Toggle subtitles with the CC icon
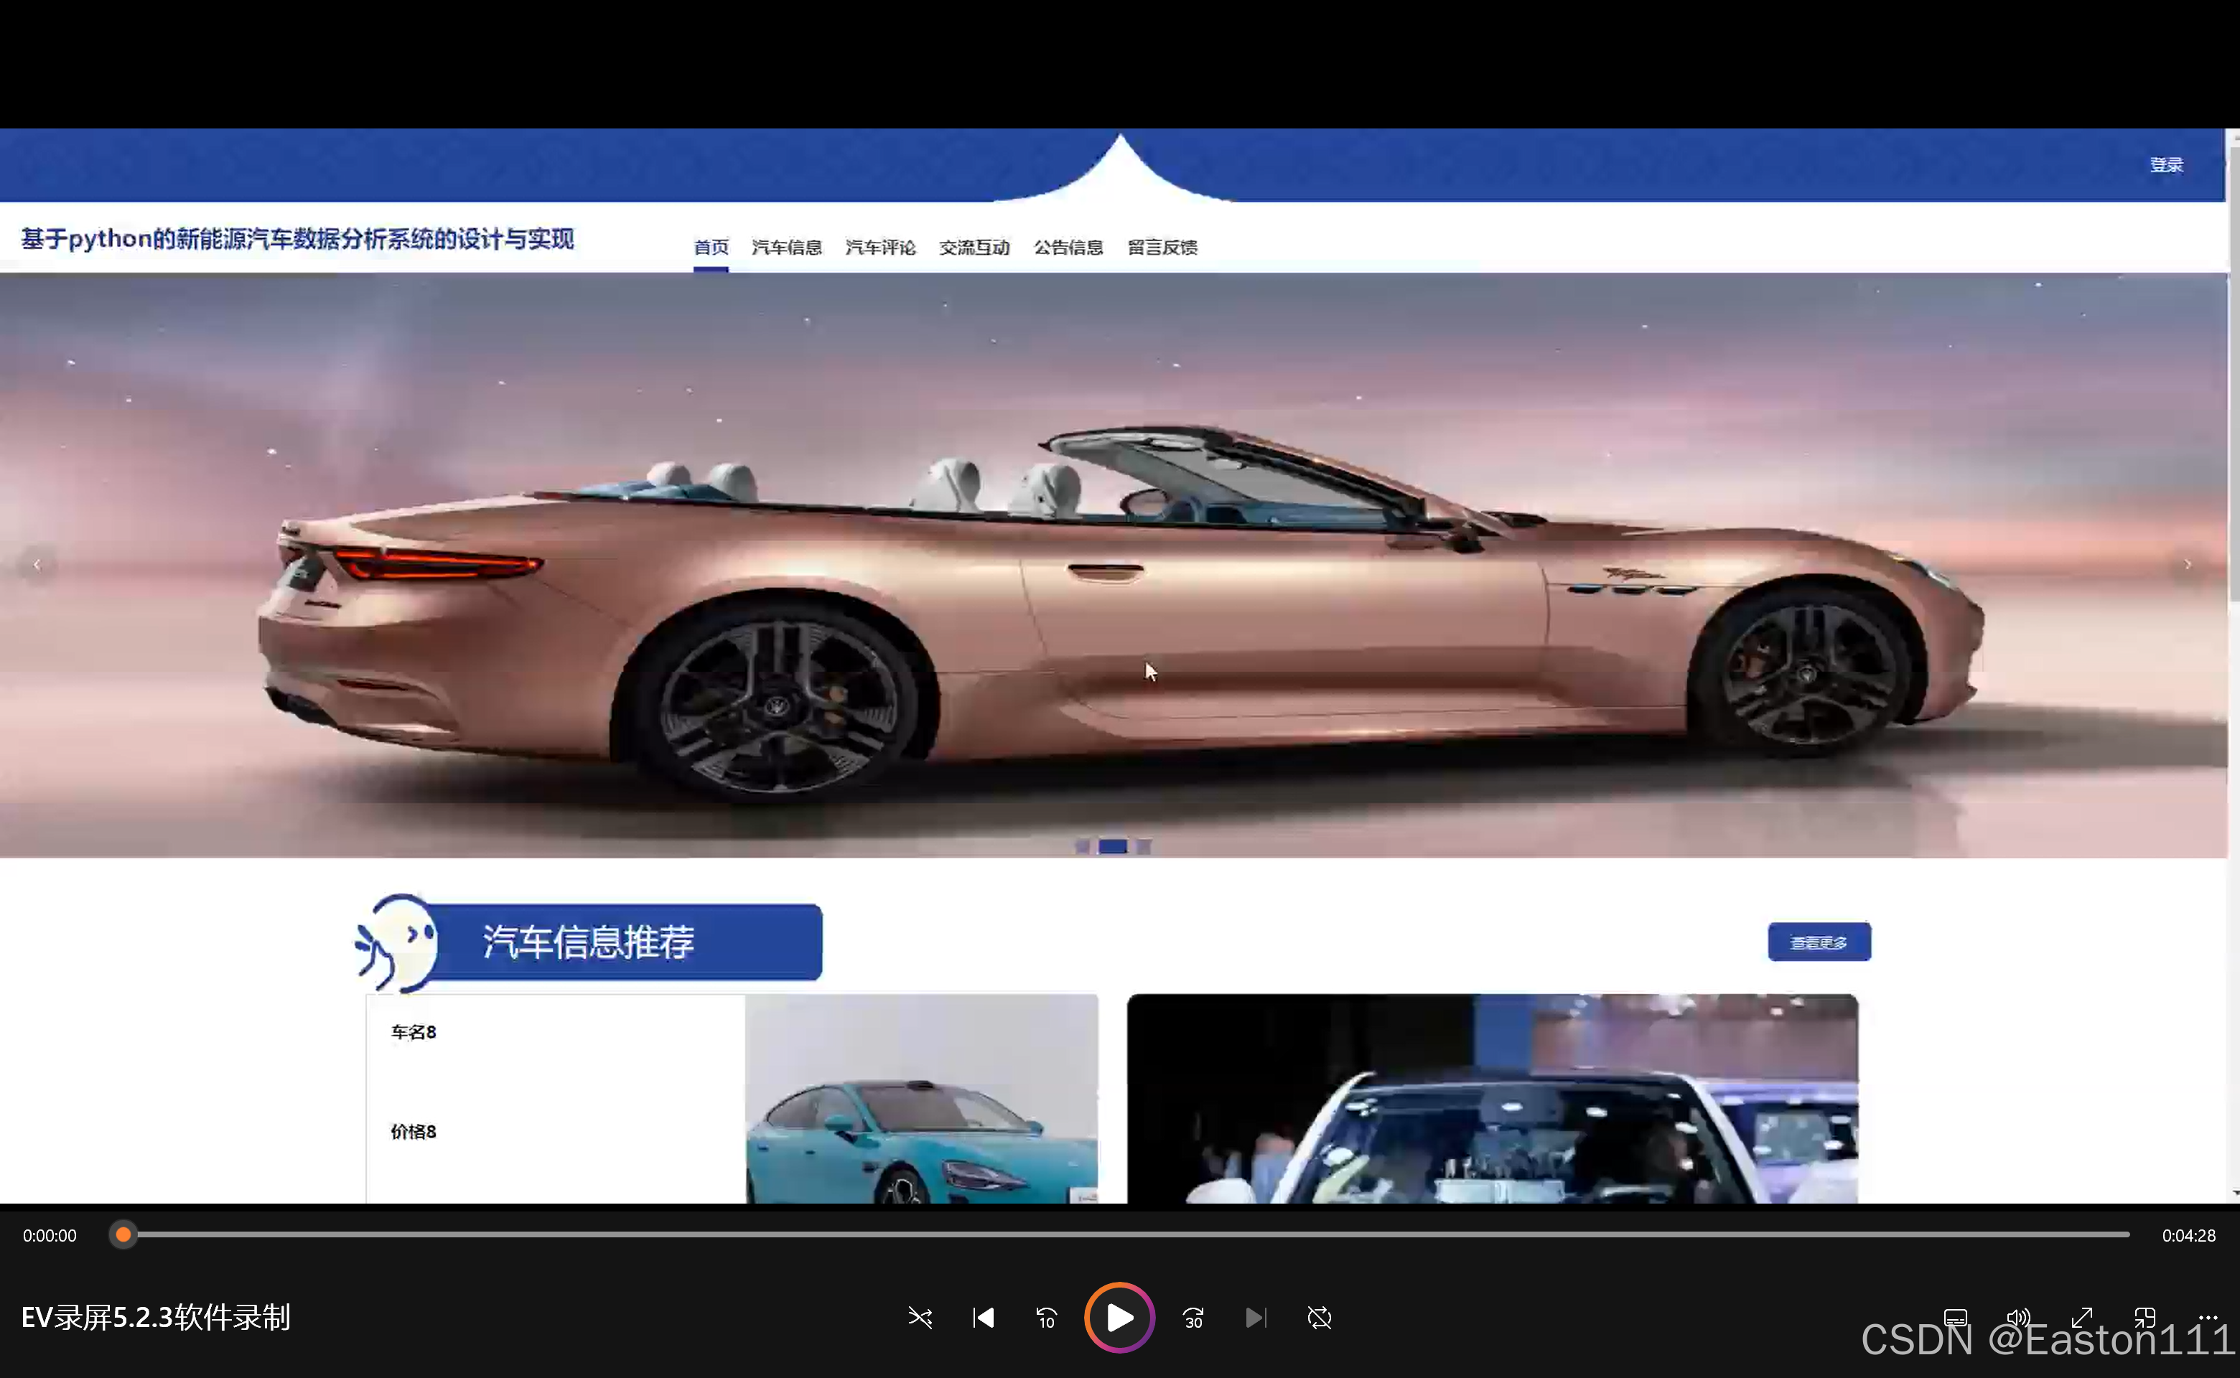 click(x=1956, y=1318)
